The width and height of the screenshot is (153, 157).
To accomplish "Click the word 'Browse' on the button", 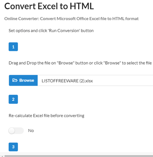I will tap(27, 80).
